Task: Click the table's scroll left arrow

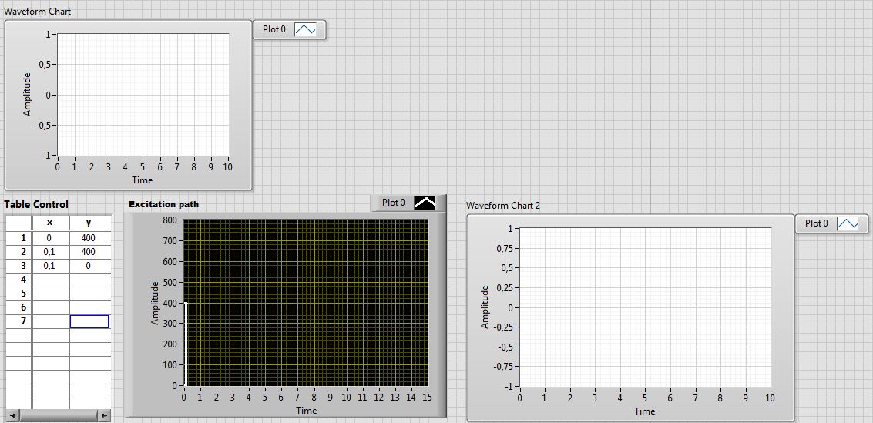Action: point(10,416)
